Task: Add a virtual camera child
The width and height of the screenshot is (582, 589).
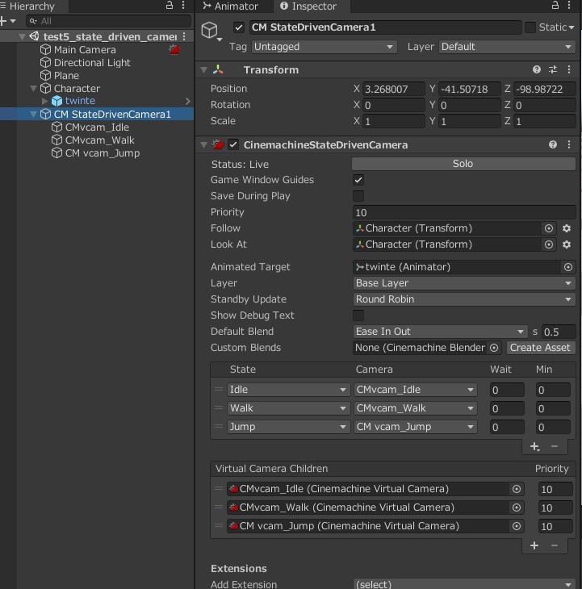Action: (534, 545)
